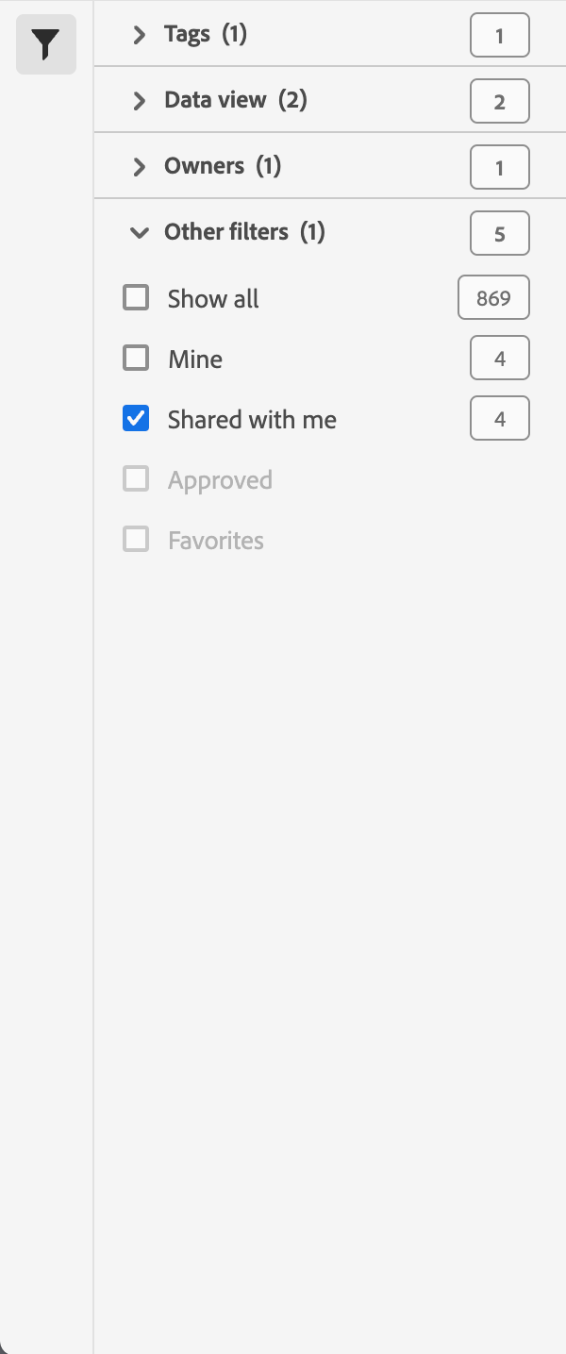
Task: Click the Data view count badge showing 2
Action: click(500, 102)
